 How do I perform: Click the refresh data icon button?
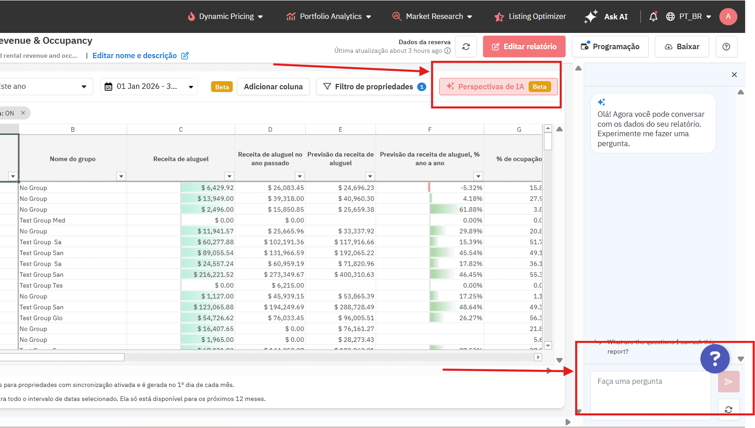point(466,46)
